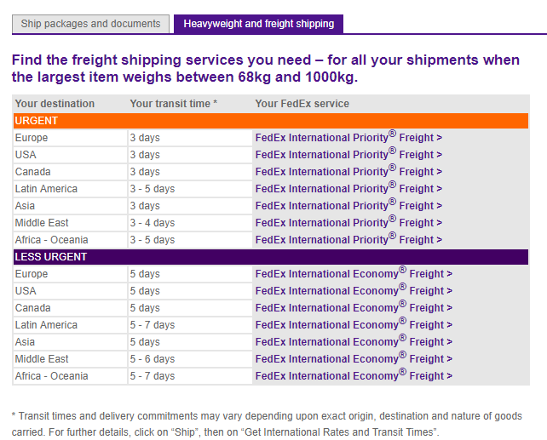The image size is (547, 440).
Task: Open Priority Freight link for urgent Africa - Oceania
Action: 348,240
